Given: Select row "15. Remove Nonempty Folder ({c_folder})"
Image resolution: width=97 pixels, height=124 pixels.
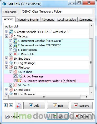Looking at the screenshot, I should (x=46, y=81).
